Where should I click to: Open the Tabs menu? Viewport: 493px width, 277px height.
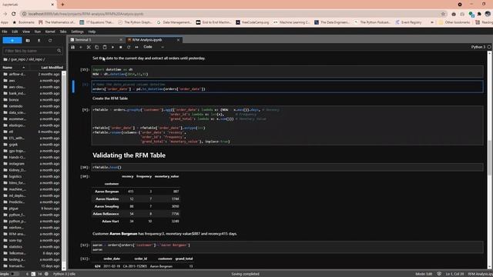pyautogui.click(x=63, y=32)
